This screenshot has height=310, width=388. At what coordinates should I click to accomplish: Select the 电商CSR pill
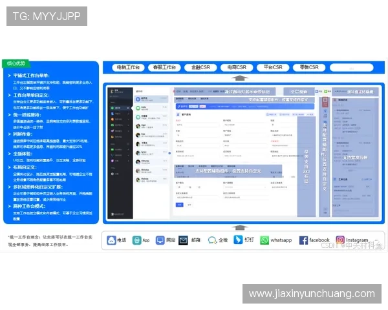[237, 67]
